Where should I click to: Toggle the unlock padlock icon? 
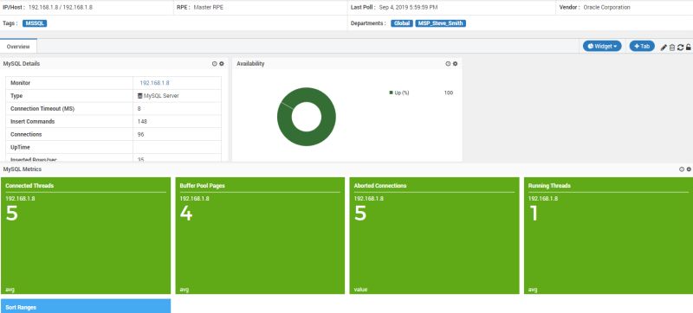click(688, 48)
